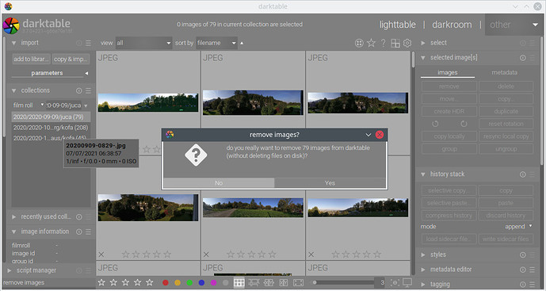This screenshot has height=291, width=546.
Task: Select the zoomable lighttable layout icon
Action: point(254,282)
